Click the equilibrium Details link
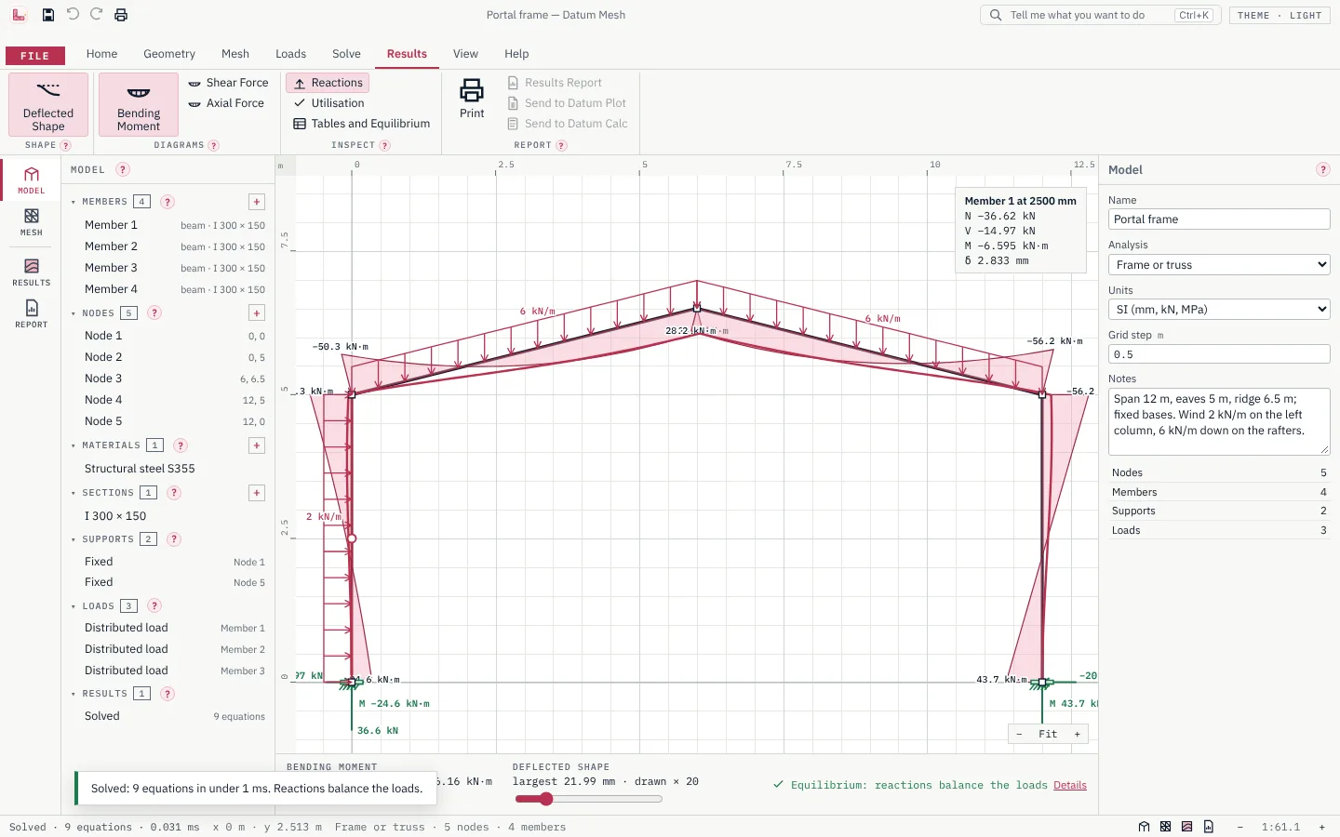The image size is (1340, 837). (1070, 785)
